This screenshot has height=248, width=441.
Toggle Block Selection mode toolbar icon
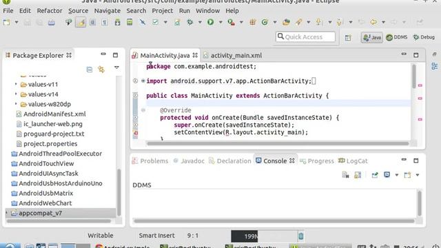tap(92, 22)
